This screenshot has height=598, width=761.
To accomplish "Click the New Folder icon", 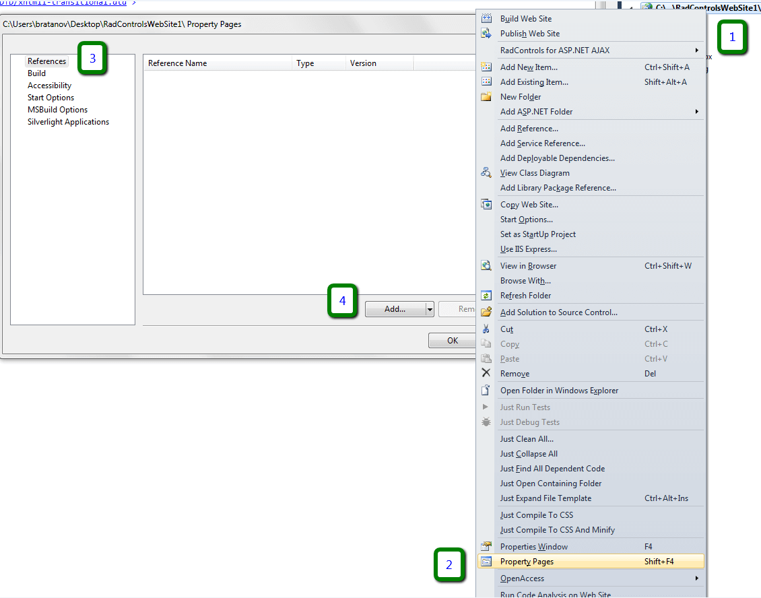I will 486,97.
